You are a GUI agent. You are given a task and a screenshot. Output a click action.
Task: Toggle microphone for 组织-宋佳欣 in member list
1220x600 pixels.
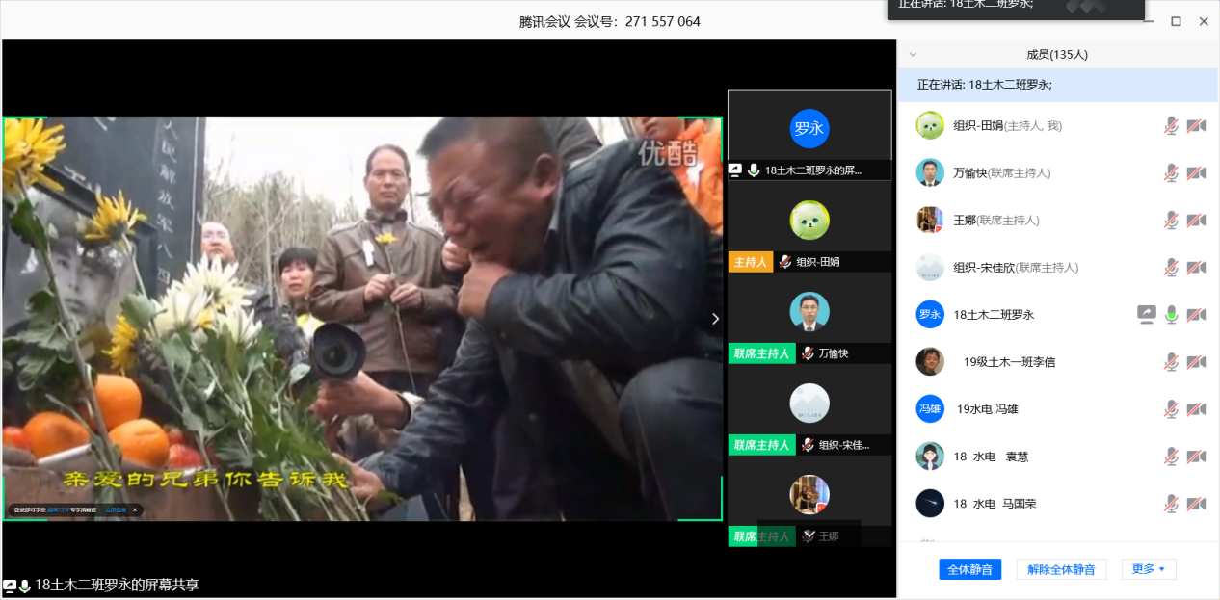(x=1171, y=267)
